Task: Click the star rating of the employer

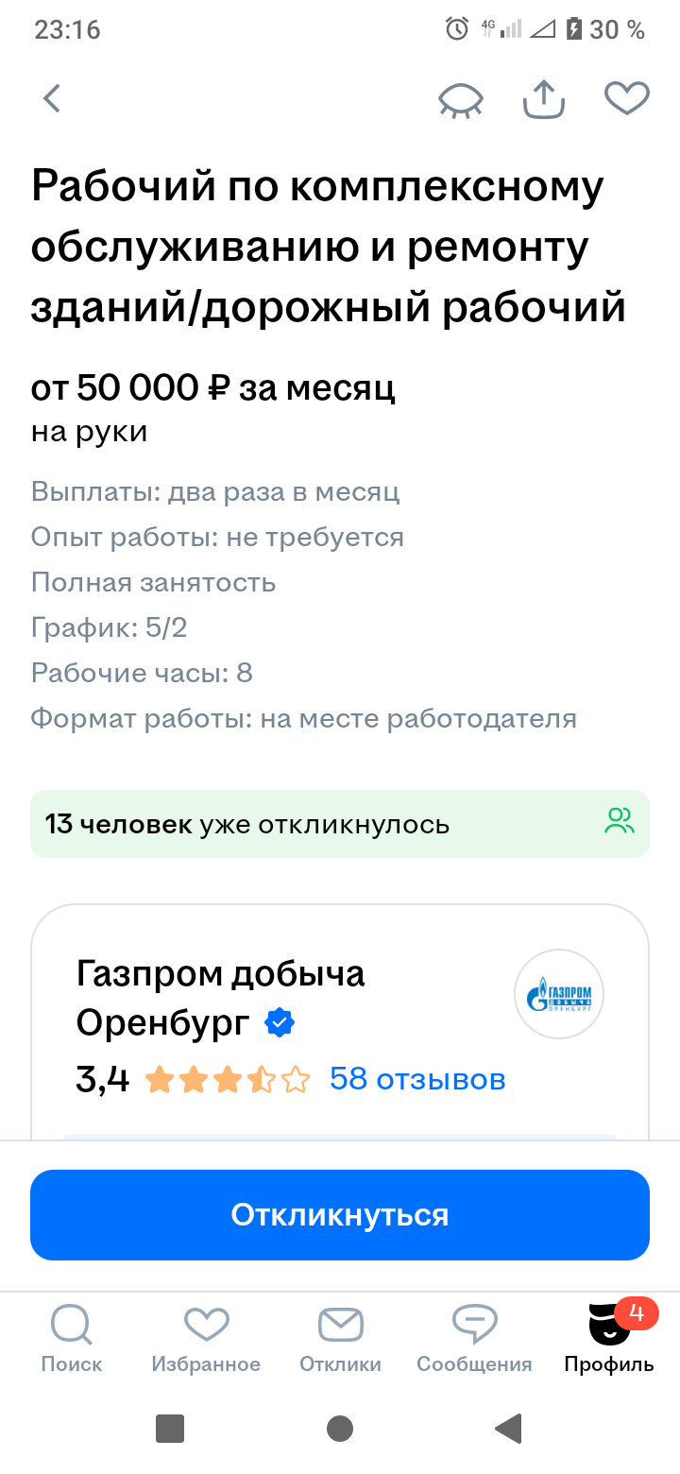Action: coord(227,1079)
